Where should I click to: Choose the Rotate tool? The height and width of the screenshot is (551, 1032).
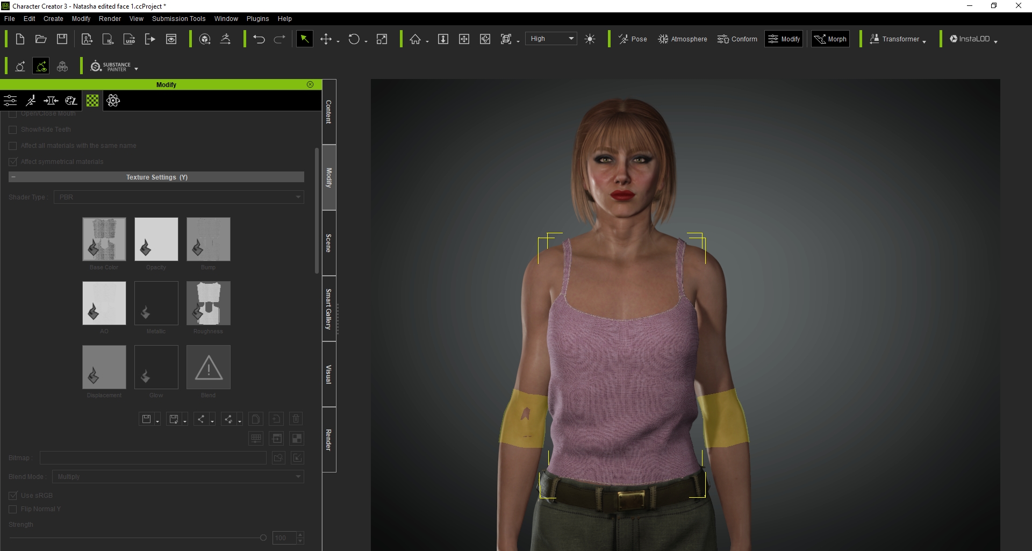tap(354, 39)
